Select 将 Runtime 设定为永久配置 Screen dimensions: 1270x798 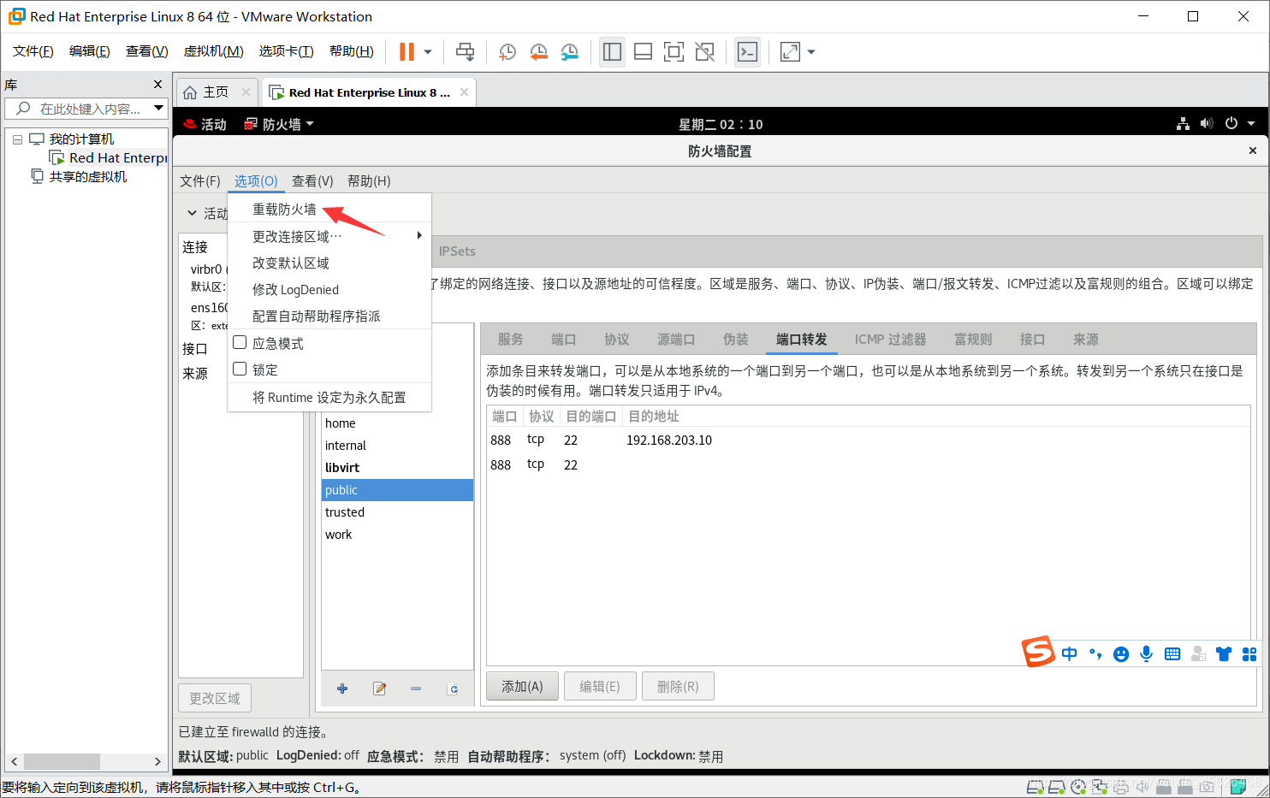(x=329, y=397)
